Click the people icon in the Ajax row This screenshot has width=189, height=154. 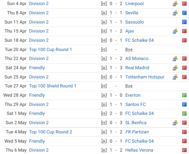click(x=175, y=31)
